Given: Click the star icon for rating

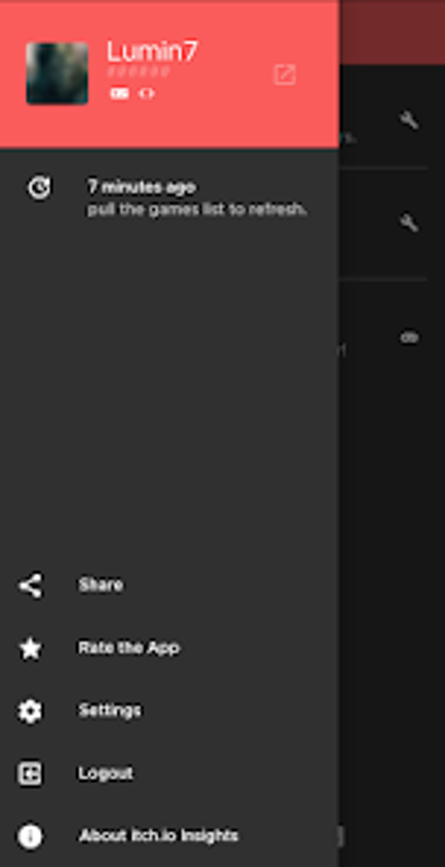Looking at the screenshot, I should coord(31,648).
